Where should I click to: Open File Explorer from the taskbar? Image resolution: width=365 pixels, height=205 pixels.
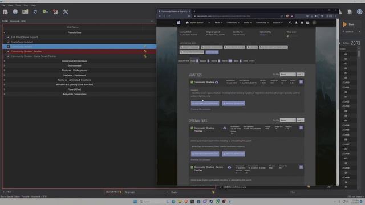pyautogui.click(x=180, y=202)
